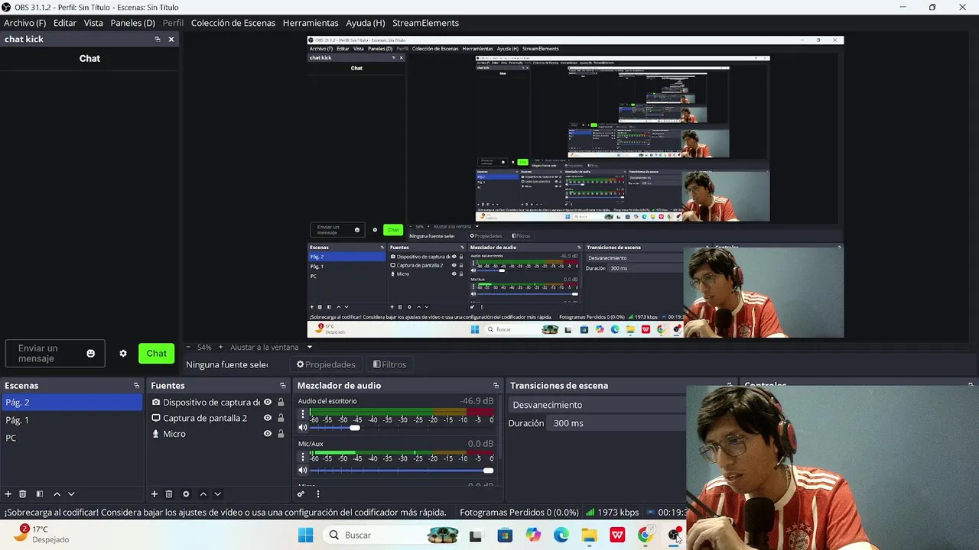Open the Herramientas menu

click(311, 23)
